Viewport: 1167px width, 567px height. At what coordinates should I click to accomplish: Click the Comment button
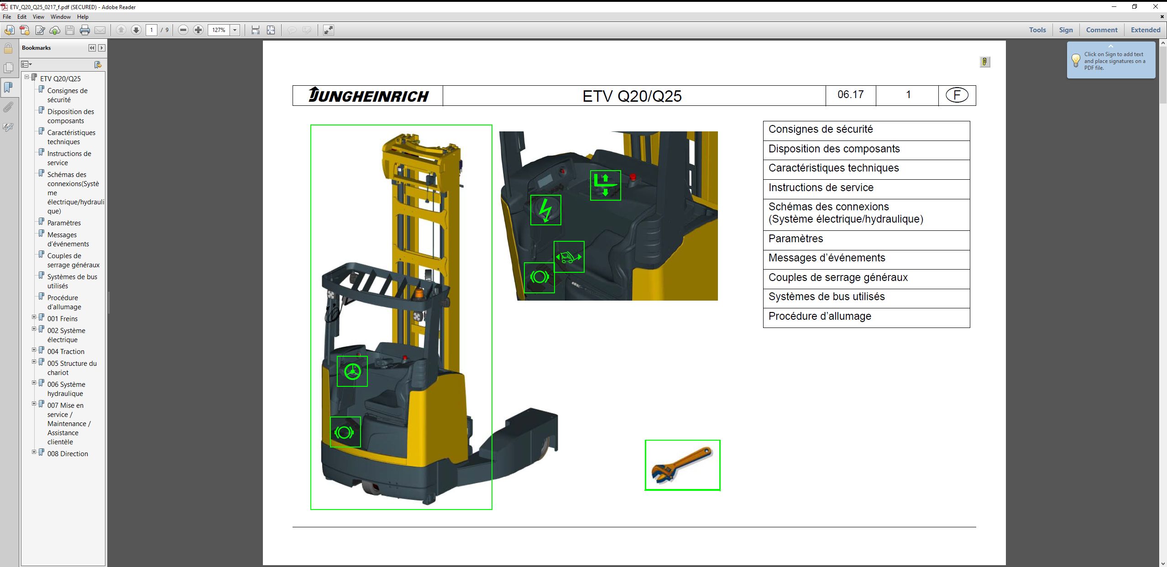(x=1101, y=29)
